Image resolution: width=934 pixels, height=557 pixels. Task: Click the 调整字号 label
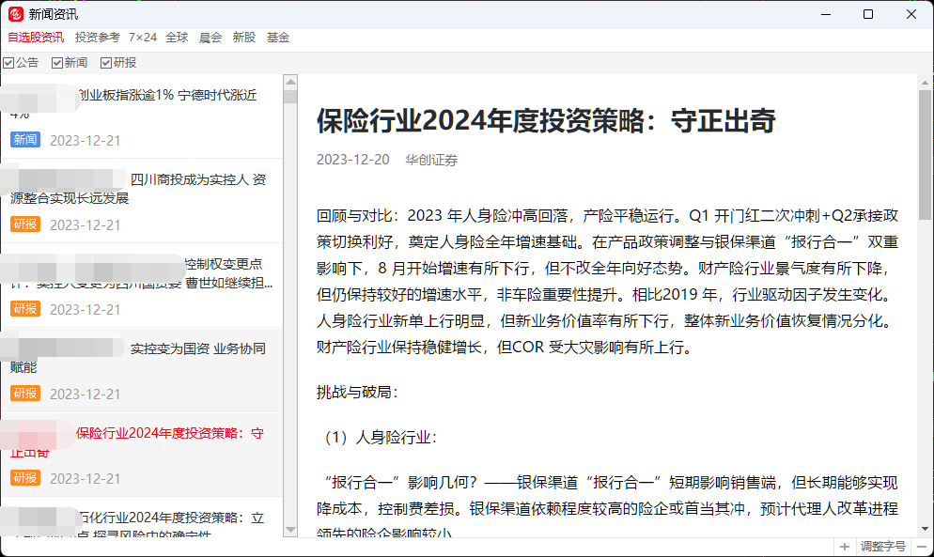point(882,547)
